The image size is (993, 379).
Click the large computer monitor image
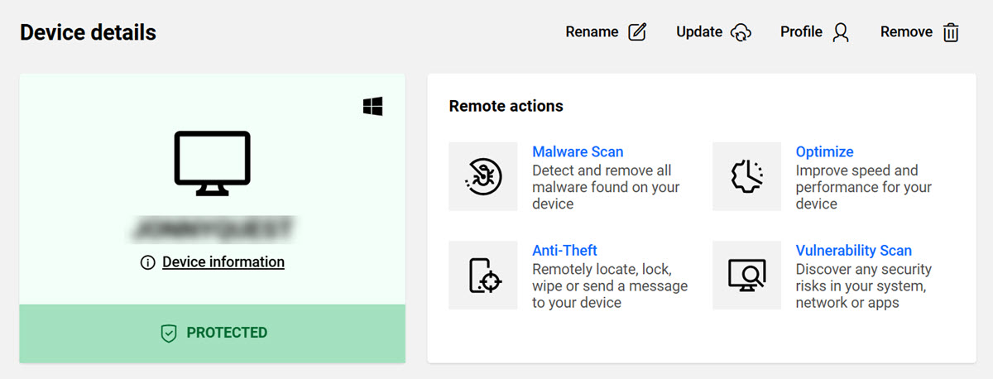coord(212,163)
